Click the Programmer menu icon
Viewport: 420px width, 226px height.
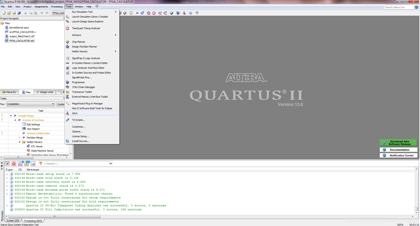pos(67,82)
